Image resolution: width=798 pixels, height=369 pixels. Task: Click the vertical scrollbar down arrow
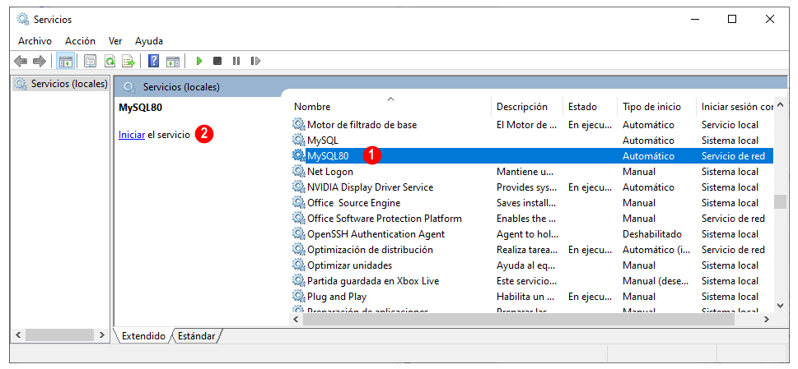tap(780, 305)
